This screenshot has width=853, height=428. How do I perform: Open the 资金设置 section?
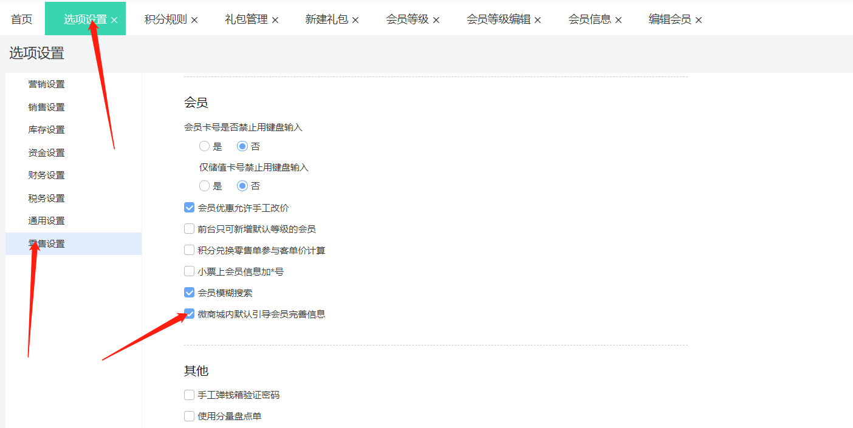pyautogui.click(x=47, y=152)
